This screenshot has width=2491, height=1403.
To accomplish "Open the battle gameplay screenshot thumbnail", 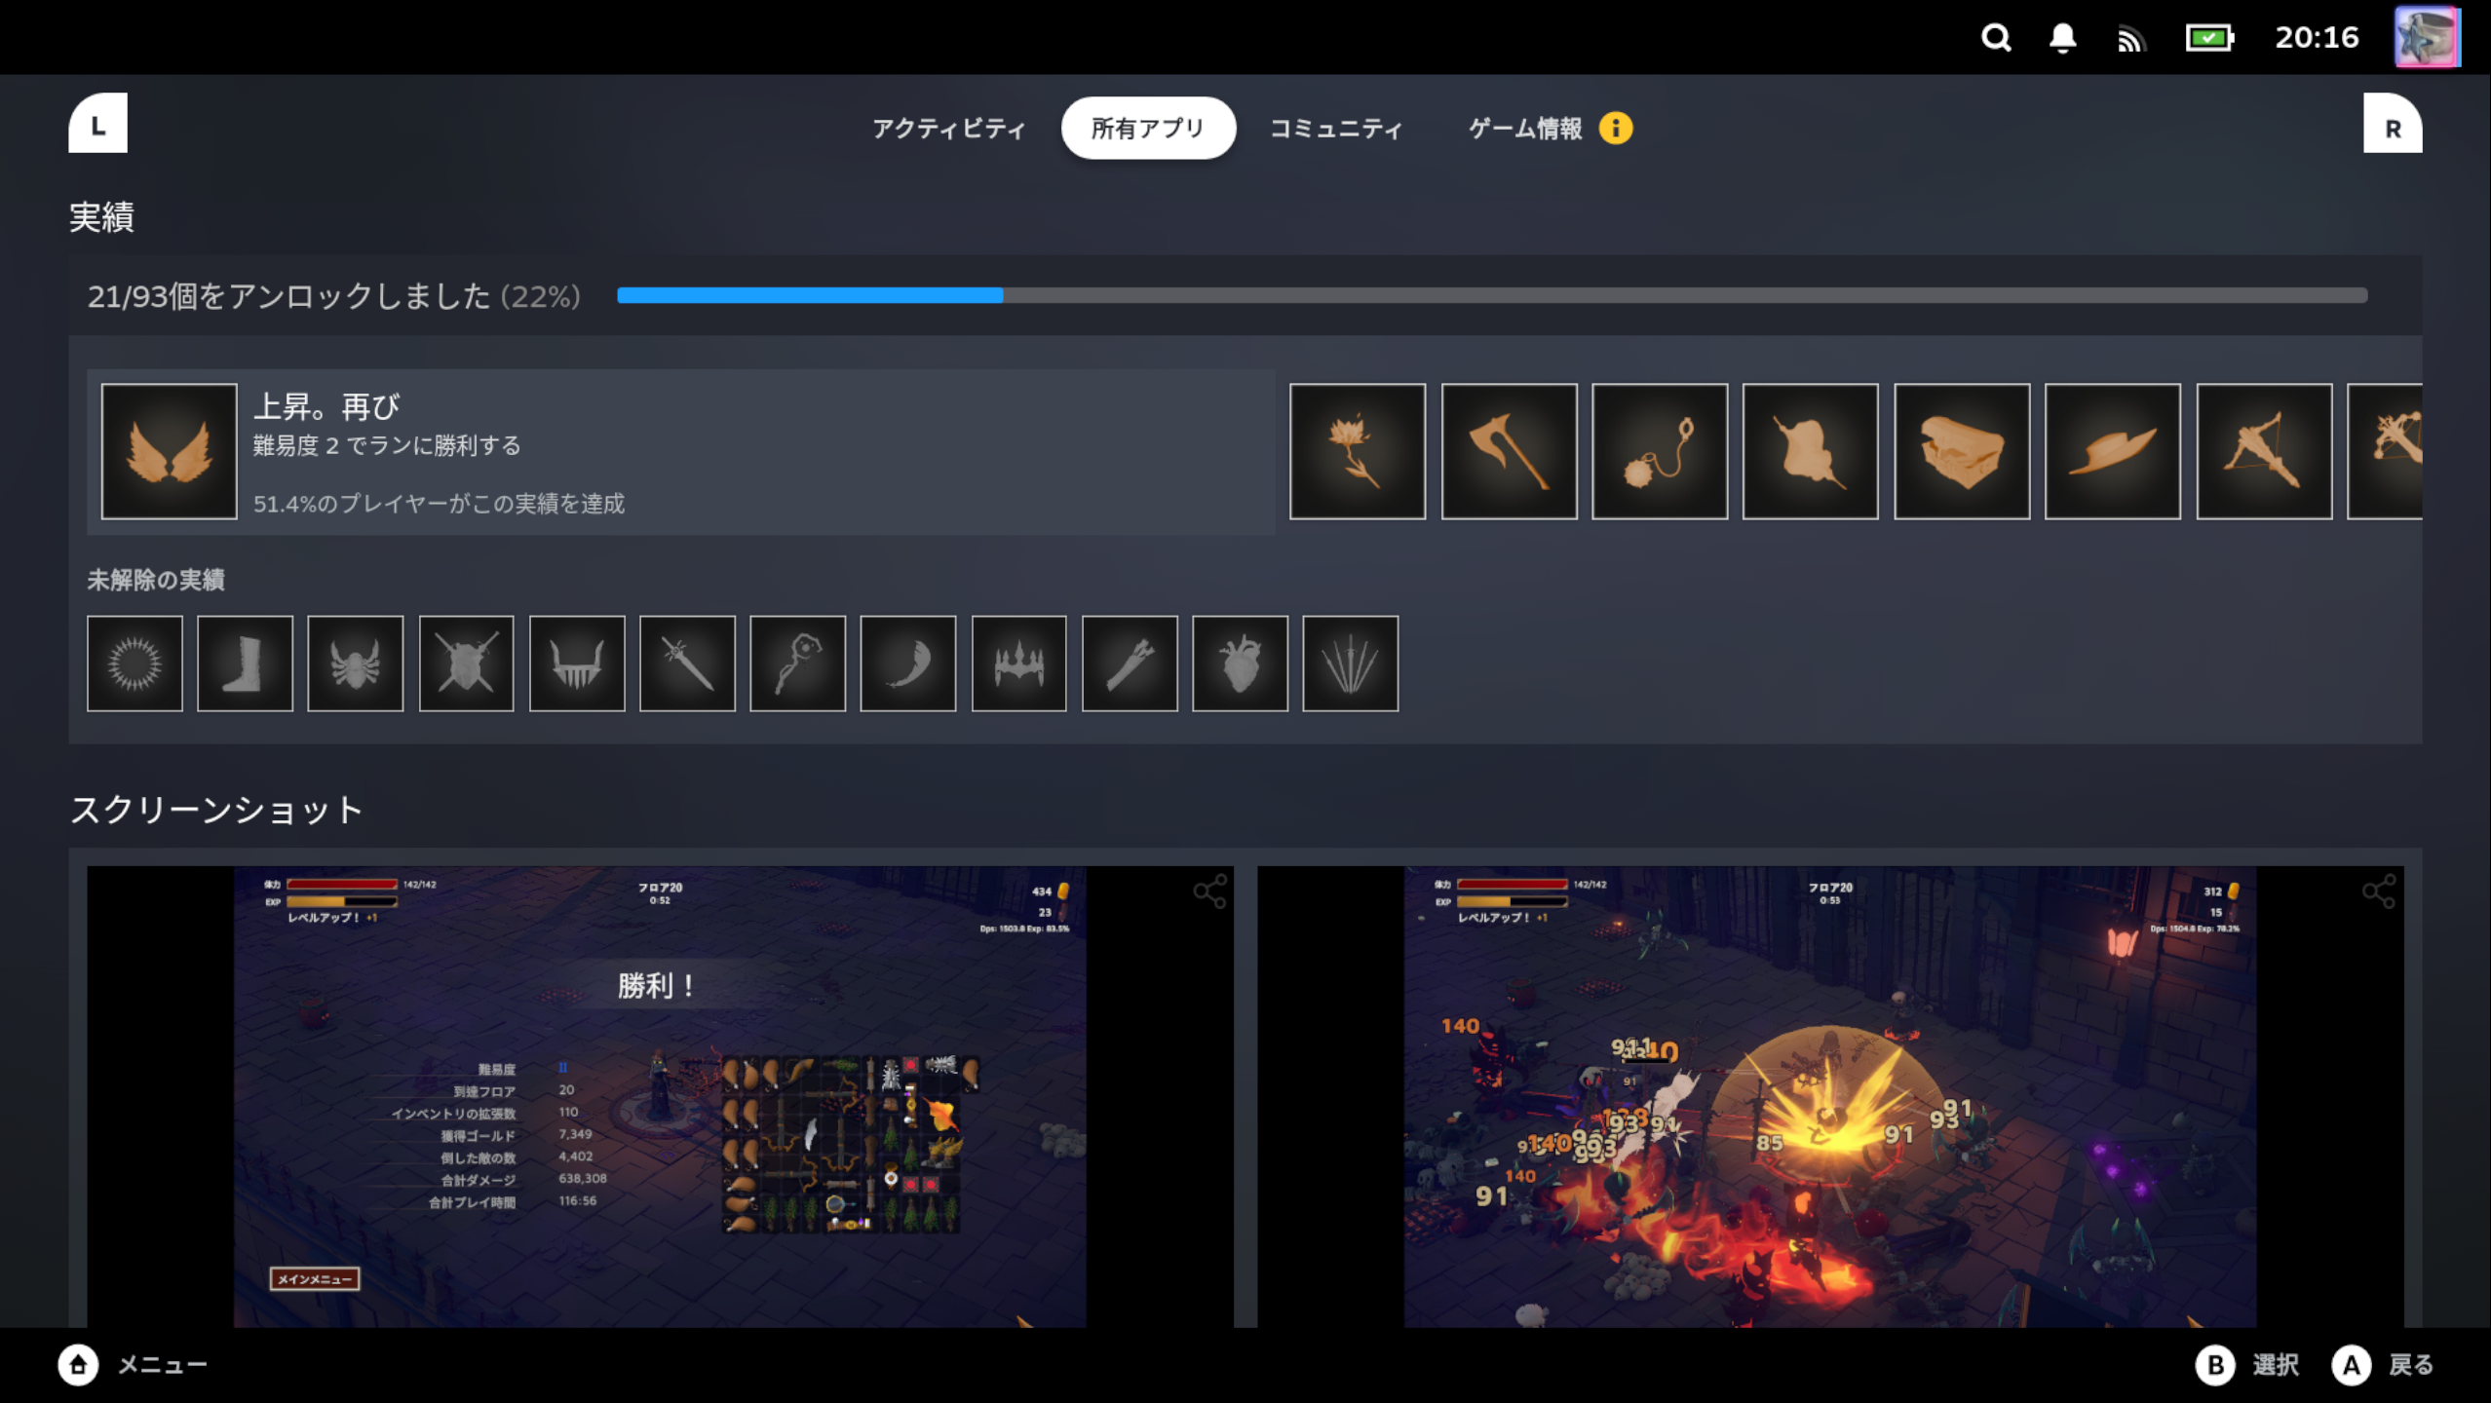I will [1829, 1096].
